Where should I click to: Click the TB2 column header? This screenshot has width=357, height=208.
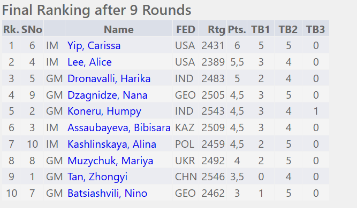pyautogui.click(x=288, y=29)
